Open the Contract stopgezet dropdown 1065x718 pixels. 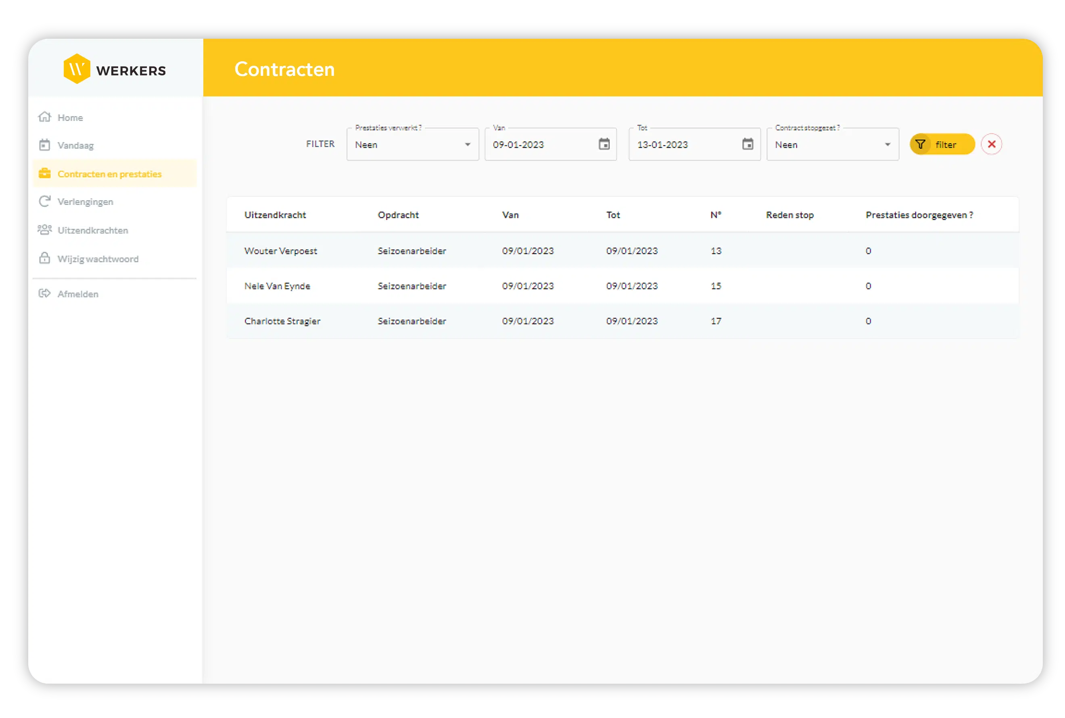[x=832, y=144]
